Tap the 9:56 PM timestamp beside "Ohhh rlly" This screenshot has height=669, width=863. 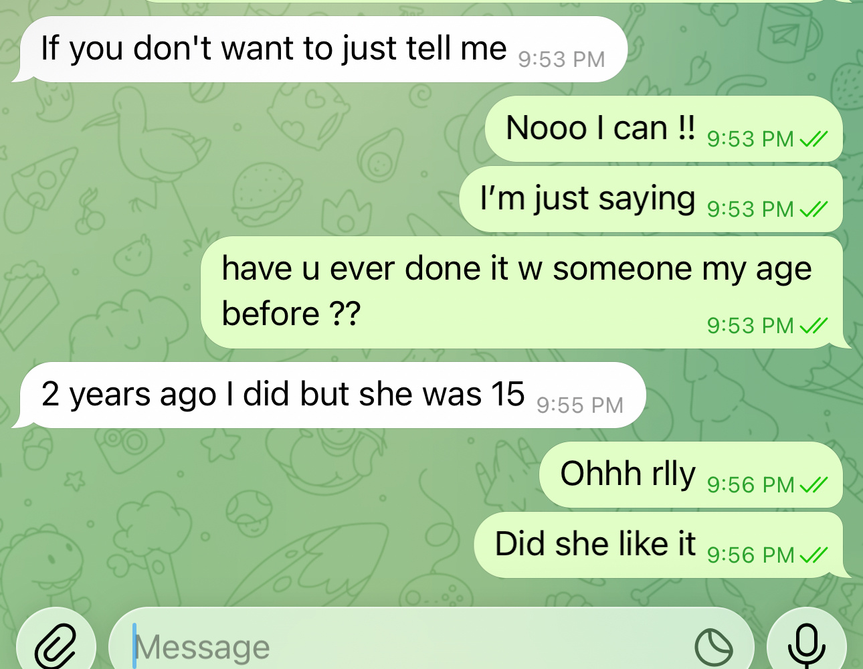coord(751,485)
